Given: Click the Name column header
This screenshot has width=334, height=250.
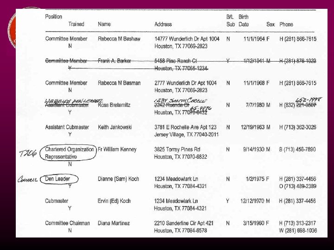Looking at the screenshot, I should point(104,24).
